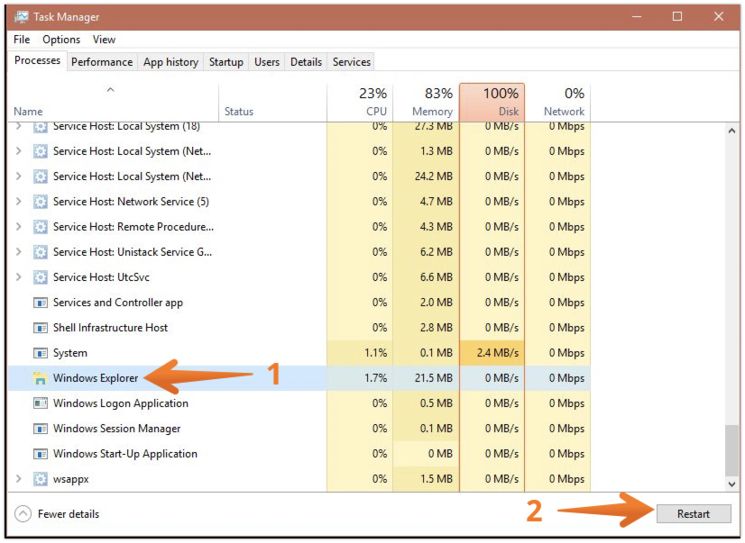Expand Service Host: Unistack Service group
The width and height of the screenshot is (745, 543).
[20, 252]
